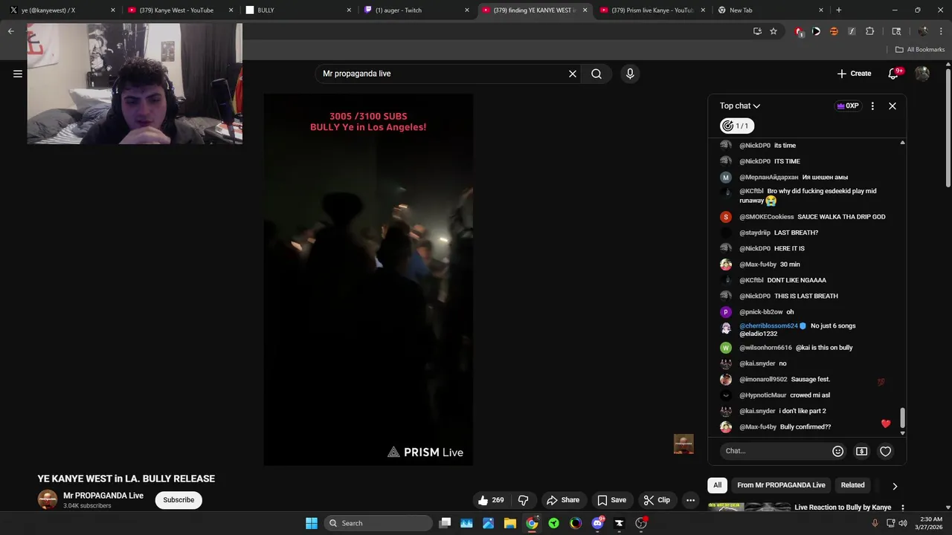
Task: Install the page as an app
Action: (x=757, y=31)
